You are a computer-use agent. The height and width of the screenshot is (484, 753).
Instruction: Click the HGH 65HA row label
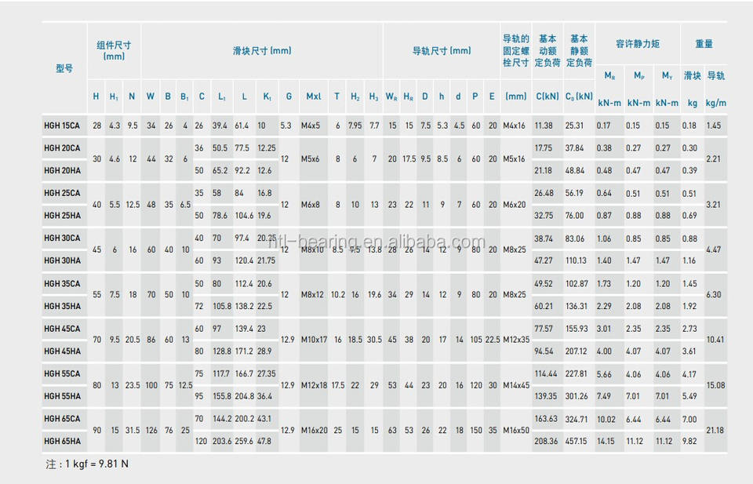coord(63,442)
